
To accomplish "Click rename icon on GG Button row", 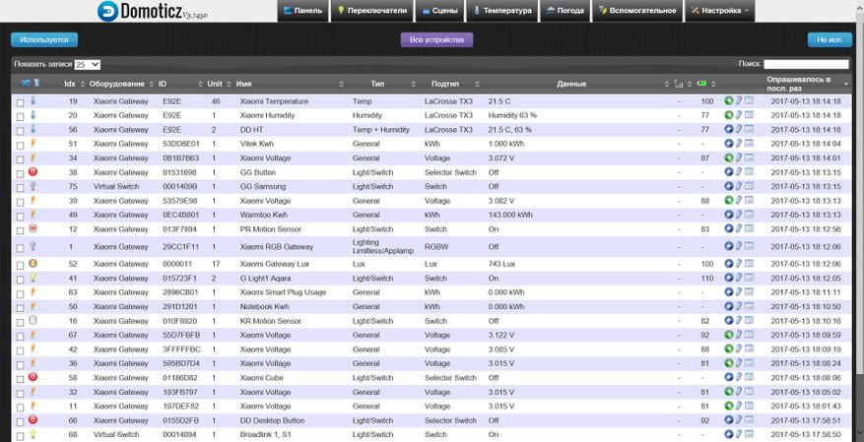I will tap(739, 171).
